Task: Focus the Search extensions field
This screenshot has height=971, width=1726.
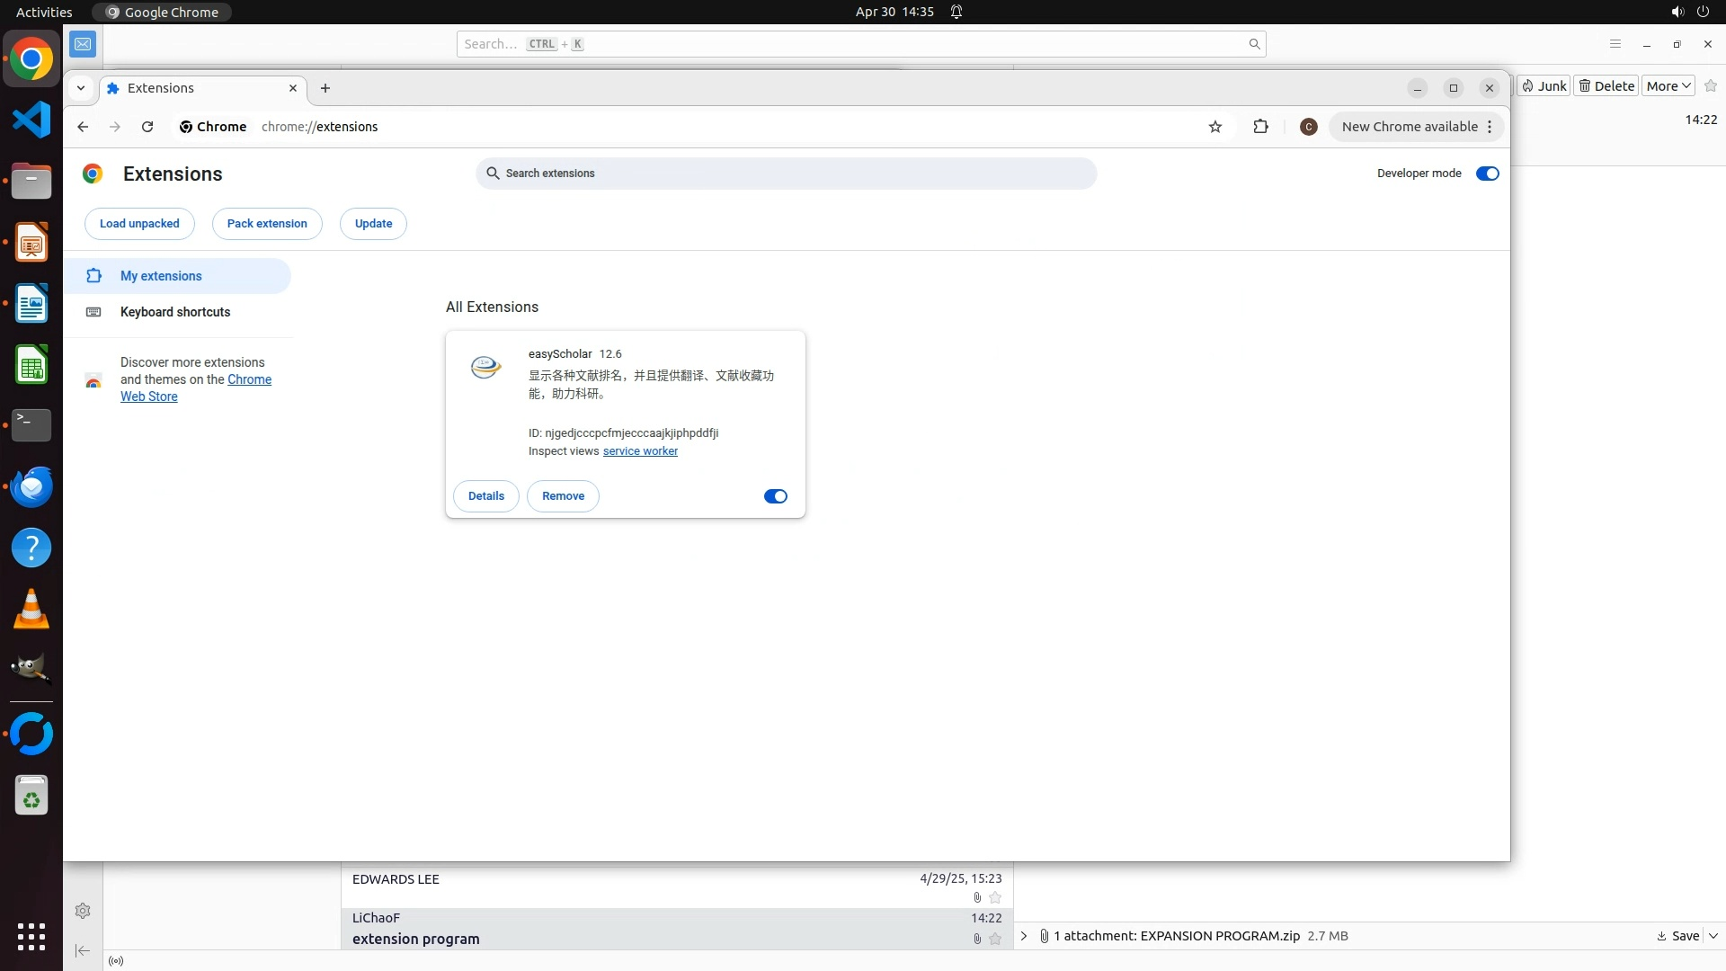Action: 787,174
